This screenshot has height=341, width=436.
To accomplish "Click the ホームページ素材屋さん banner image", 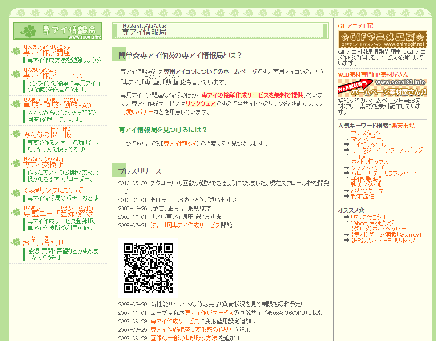I will (x=382, y=88).
